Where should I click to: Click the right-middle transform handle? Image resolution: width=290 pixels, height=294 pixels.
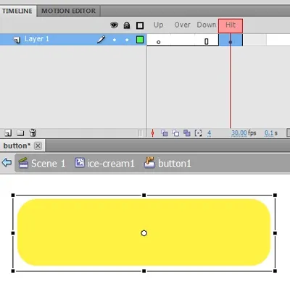(275, 233)
